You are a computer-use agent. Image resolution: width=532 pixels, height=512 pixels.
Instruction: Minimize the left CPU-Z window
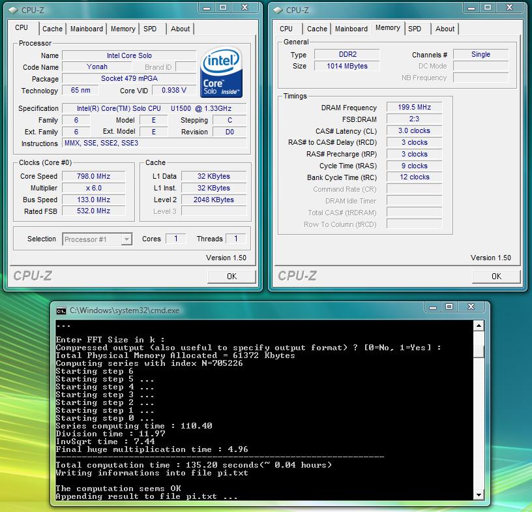207,7
